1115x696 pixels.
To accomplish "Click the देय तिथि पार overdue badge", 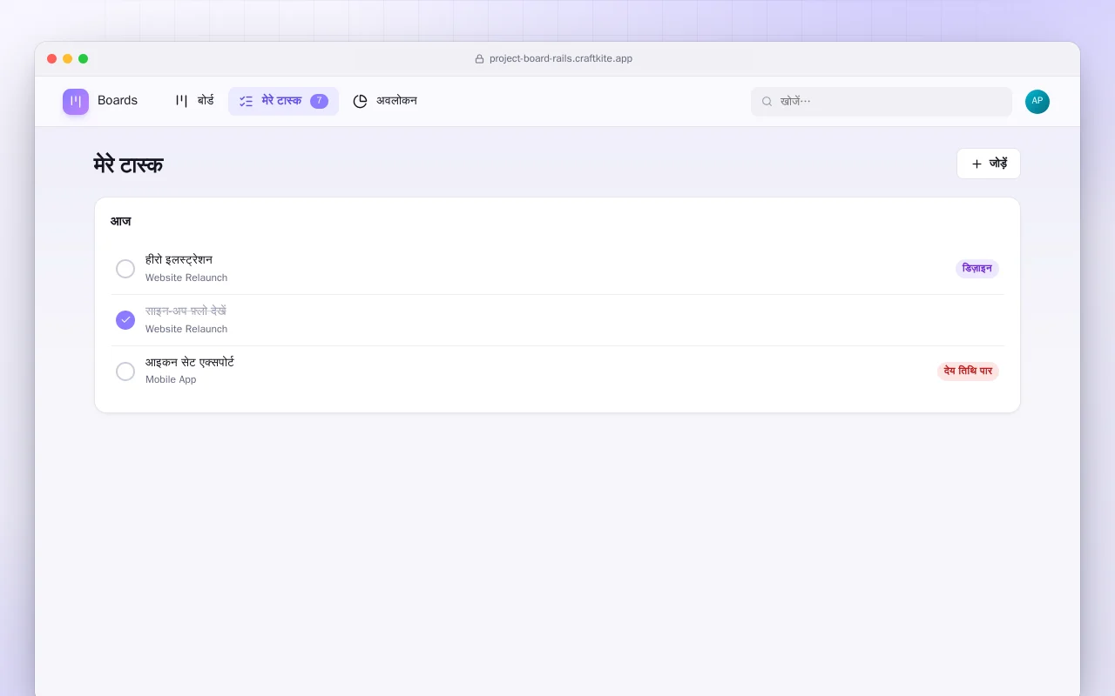I will click(x=968, y=371).
